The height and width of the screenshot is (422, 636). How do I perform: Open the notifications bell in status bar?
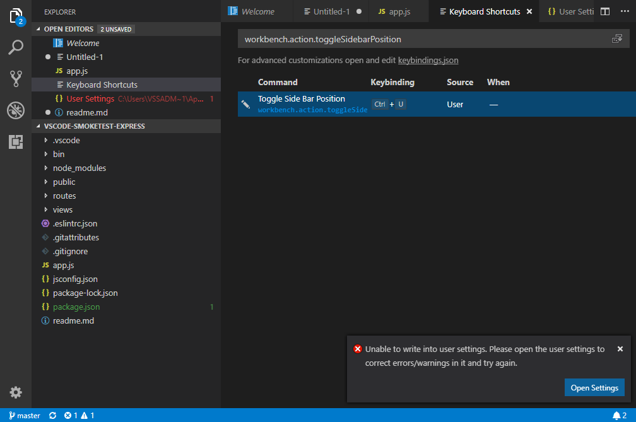click(x=620, y=415)
